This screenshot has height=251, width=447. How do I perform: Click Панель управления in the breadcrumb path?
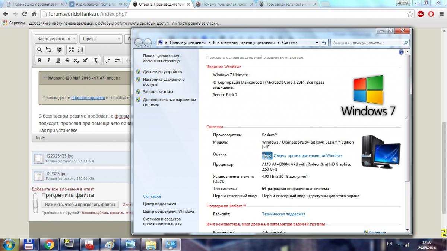pos(187,42)
